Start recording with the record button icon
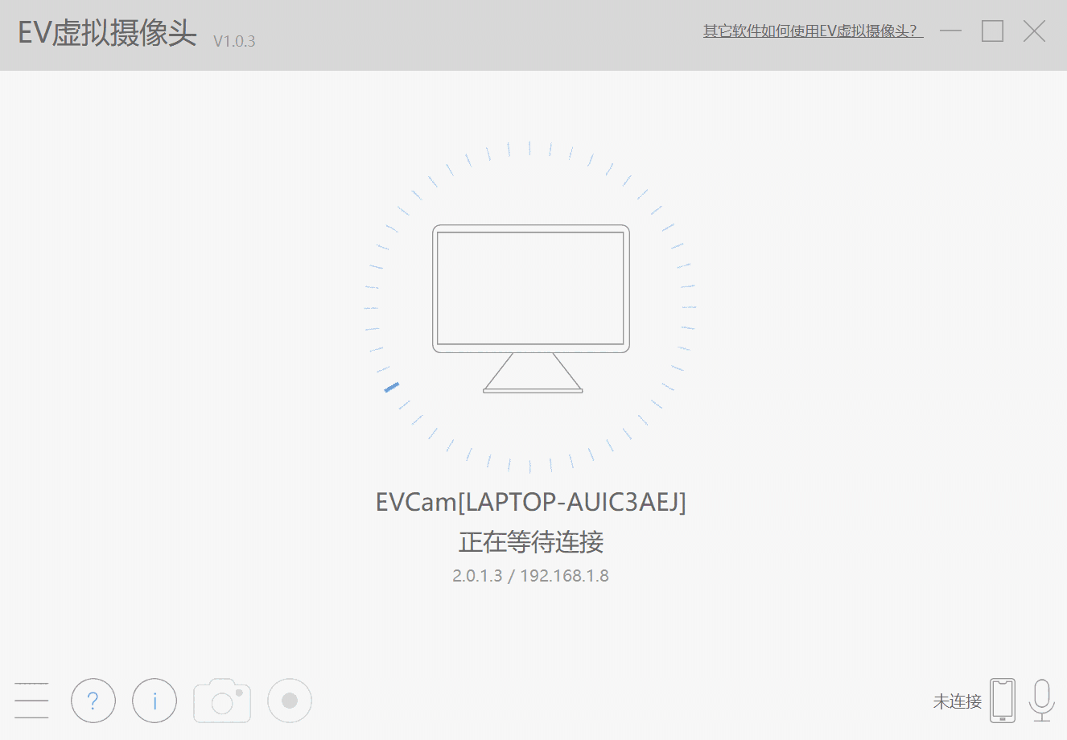Screen dimensions: 1067x740 [x=289, y=701]
